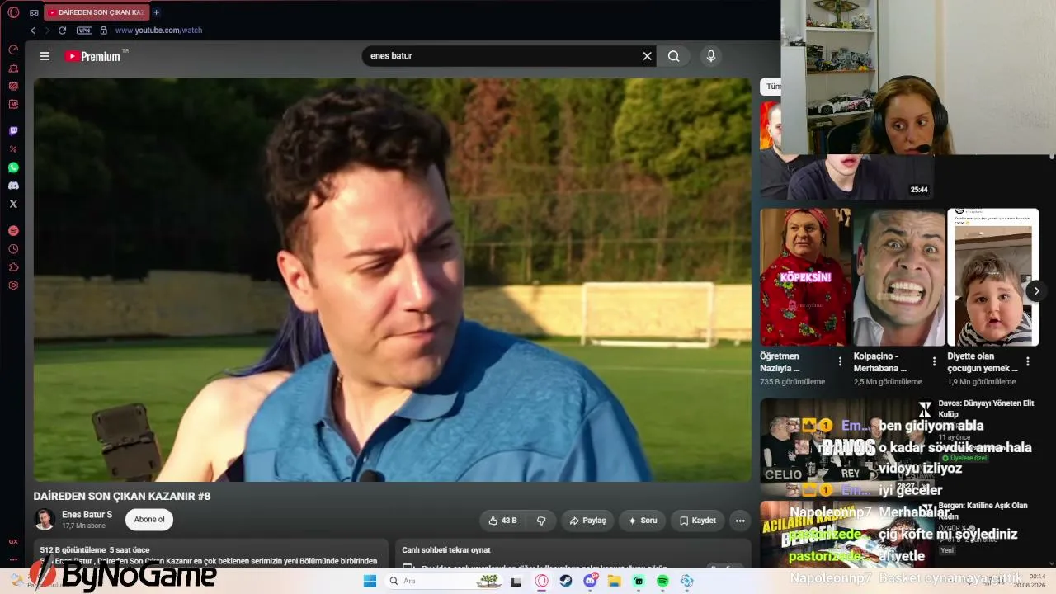Share the video with Paylaş

[587, 521]
